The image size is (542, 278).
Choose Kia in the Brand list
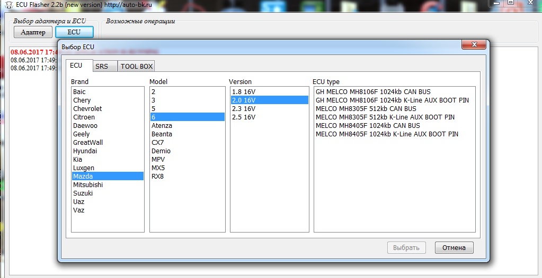pos(107,160)
